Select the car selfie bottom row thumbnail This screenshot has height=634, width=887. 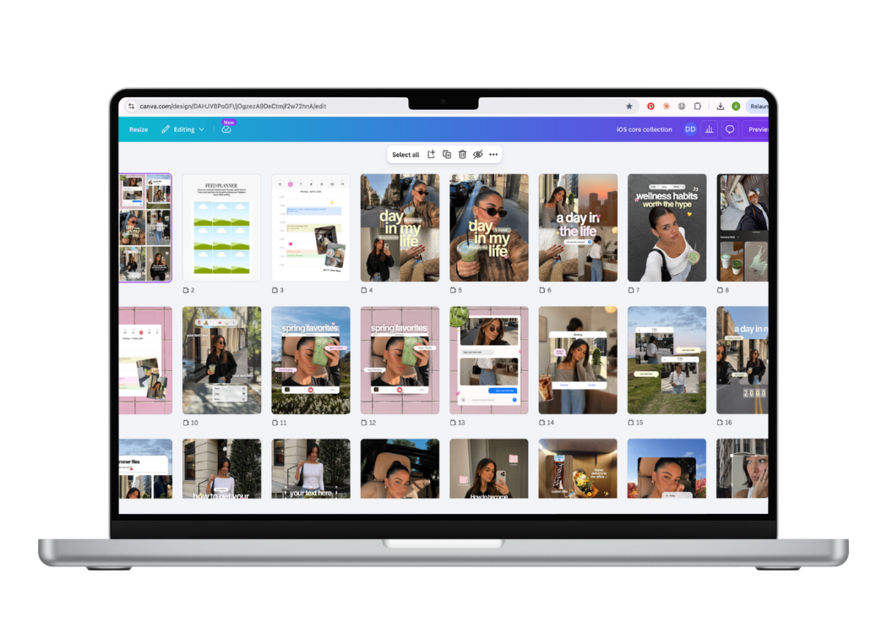pyautogui.click(x=400, y=468)
